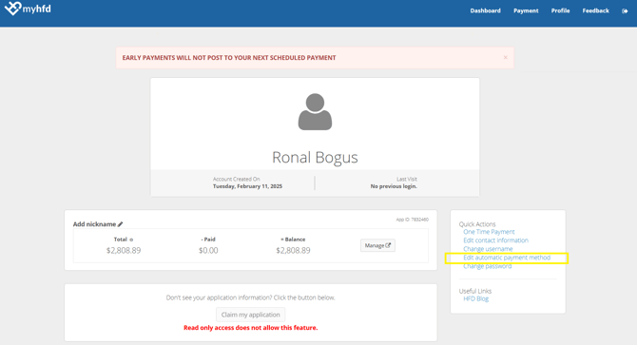Open the HFD Blog link

tap(475, 298)
